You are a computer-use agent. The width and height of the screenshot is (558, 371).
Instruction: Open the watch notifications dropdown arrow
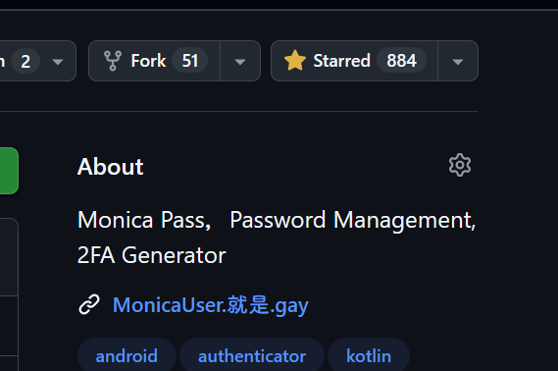[58, 62]
